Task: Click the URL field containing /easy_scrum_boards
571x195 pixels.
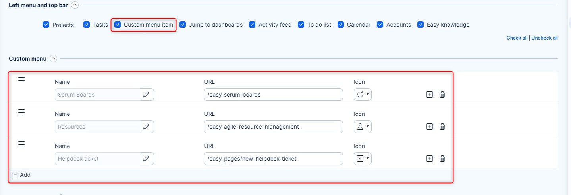Action: click(273, 95)
